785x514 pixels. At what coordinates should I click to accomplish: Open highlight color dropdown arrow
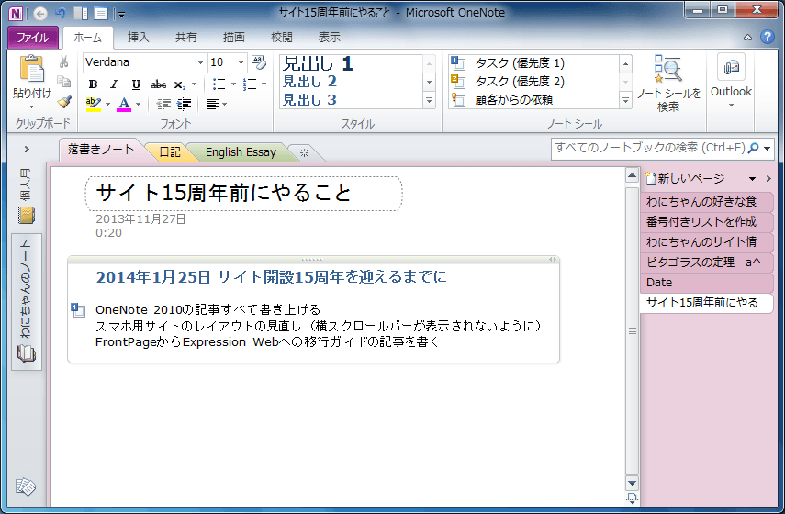tap(107, 104)
